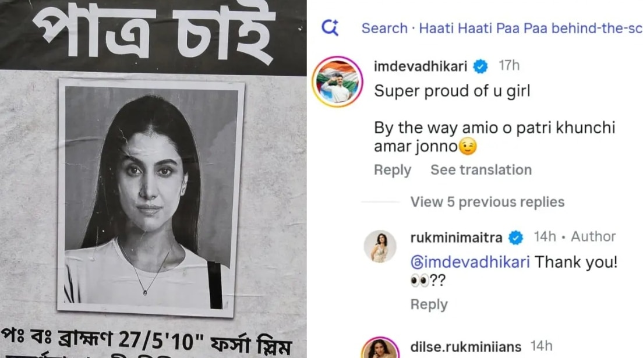This screenshot has width=643, height=358.
Task: Click verified badge next to imdevadhikari
Action: pos(480,66)
